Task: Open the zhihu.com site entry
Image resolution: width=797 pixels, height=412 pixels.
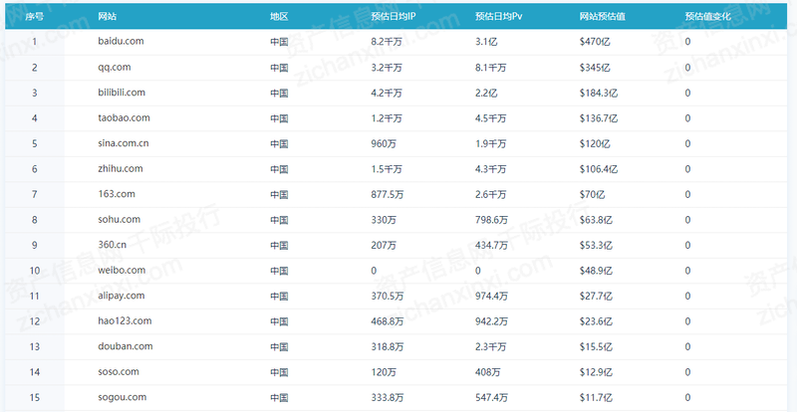Action: click(121, 168)
